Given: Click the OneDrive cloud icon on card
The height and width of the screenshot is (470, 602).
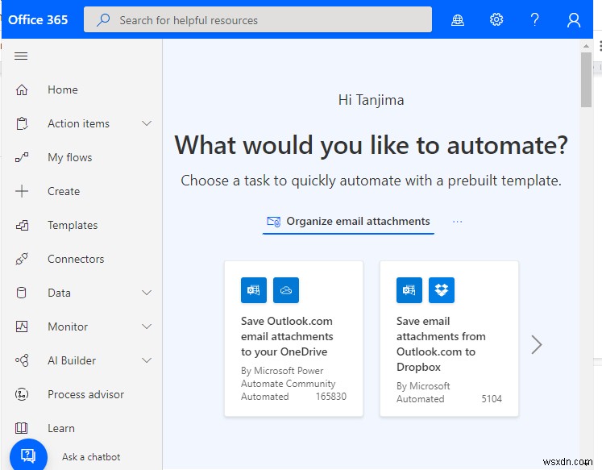Looking at the screenshot, I should pyautogui.click(x=286, y=290).
